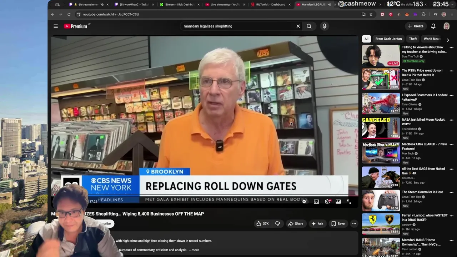Screen dimensions: 457x257
Task: Click the install app icon in address bar
Action: [x=363, y=14]
